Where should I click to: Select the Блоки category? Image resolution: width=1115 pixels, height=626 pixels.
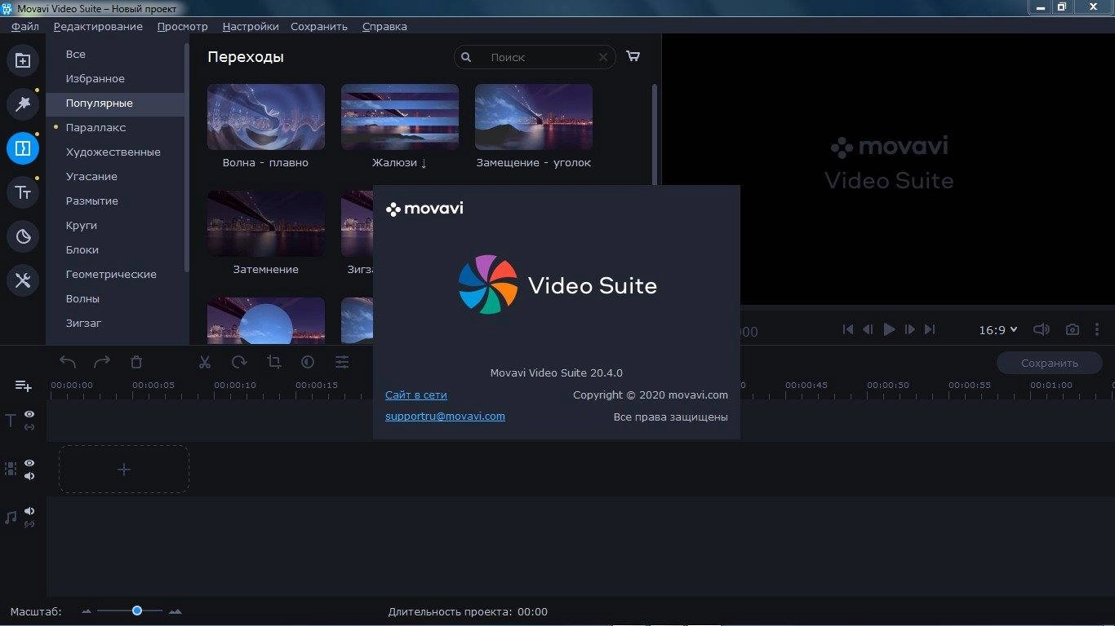pos(115,249)
